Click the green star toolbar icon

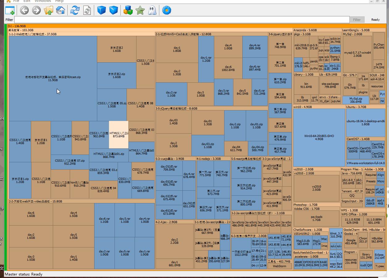click(x=140, y=10)
